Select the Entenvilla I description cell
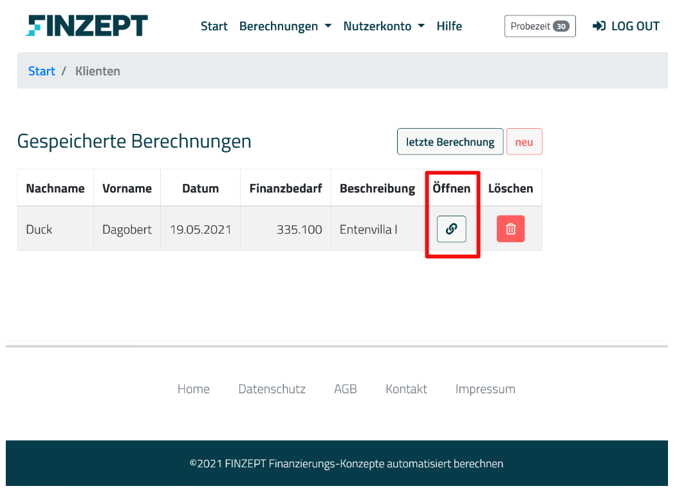Viewport: 677px width, 495px height. 378,229
